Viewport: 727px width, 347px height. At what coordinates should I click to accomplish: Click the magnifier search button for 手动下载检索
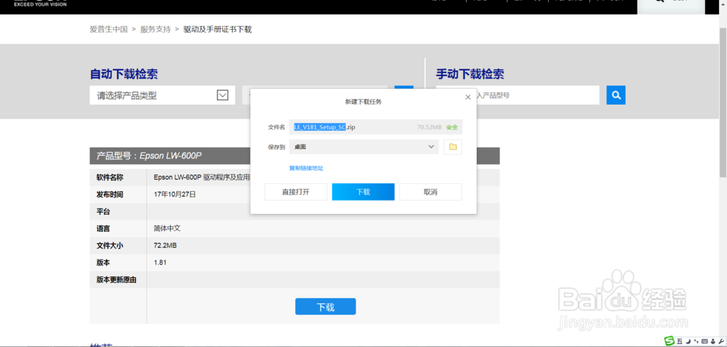pyautogui.click(x=616, y=95)
